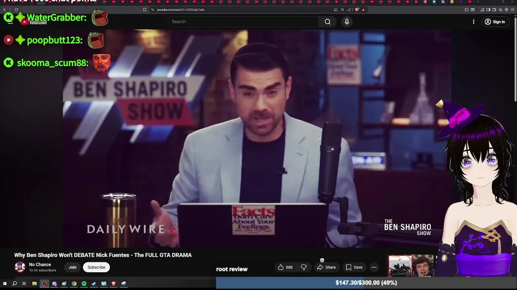Click the Join membership button
Screen dimensions: 517x290
coord(72,267)
